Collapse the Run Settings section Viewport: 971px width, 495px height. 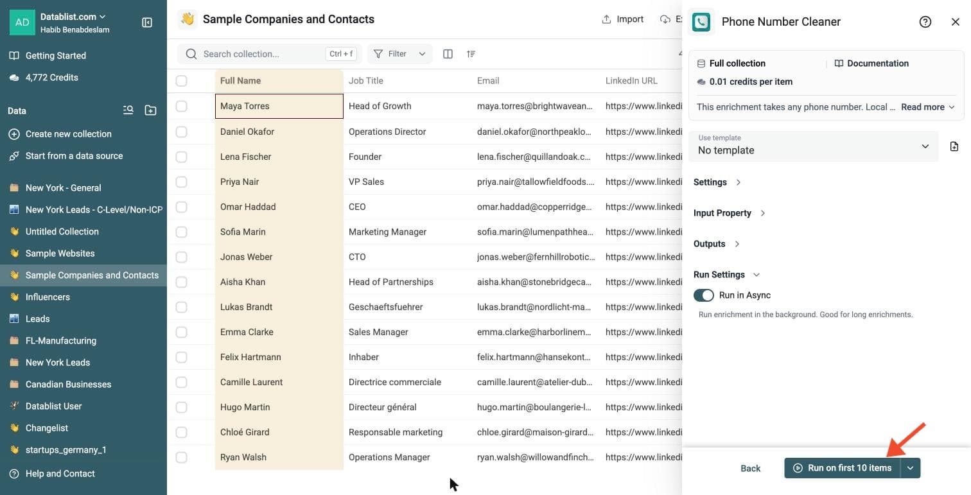point(727,275)
